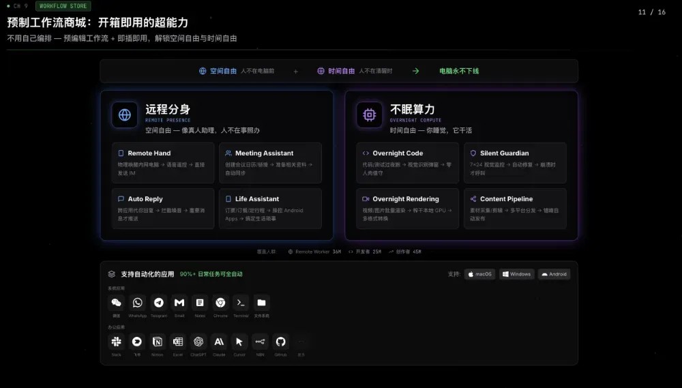Click the file system folder icon
Screen dimensions: 682x388
tap(261, 303)
